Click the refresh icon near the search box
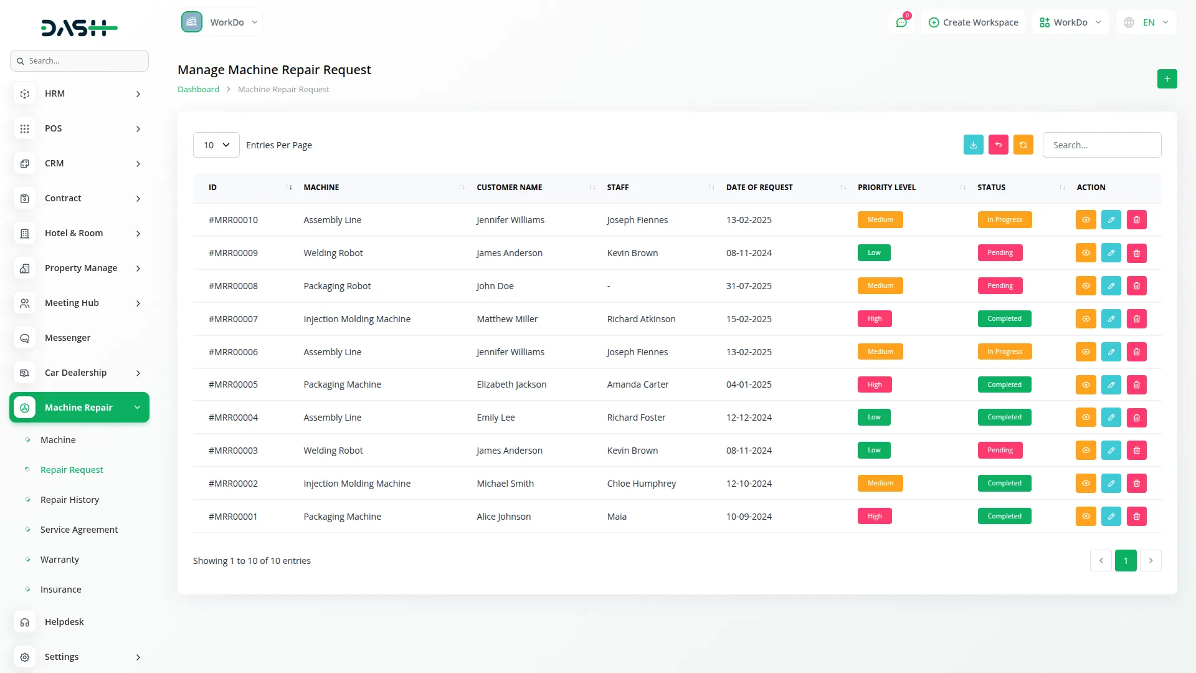The height and width of the screenshot is (673, 1196). [1023, 145]
